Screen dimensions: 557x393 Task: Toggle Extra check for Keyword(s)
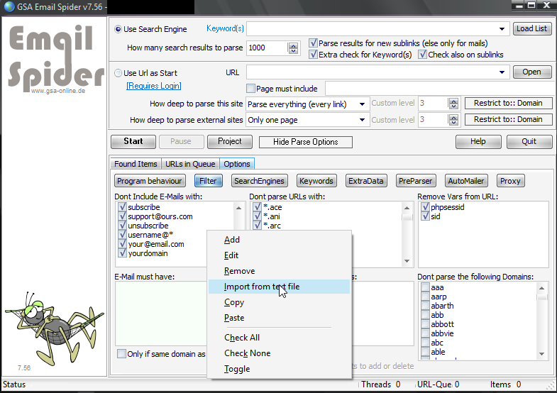(313, 55)
